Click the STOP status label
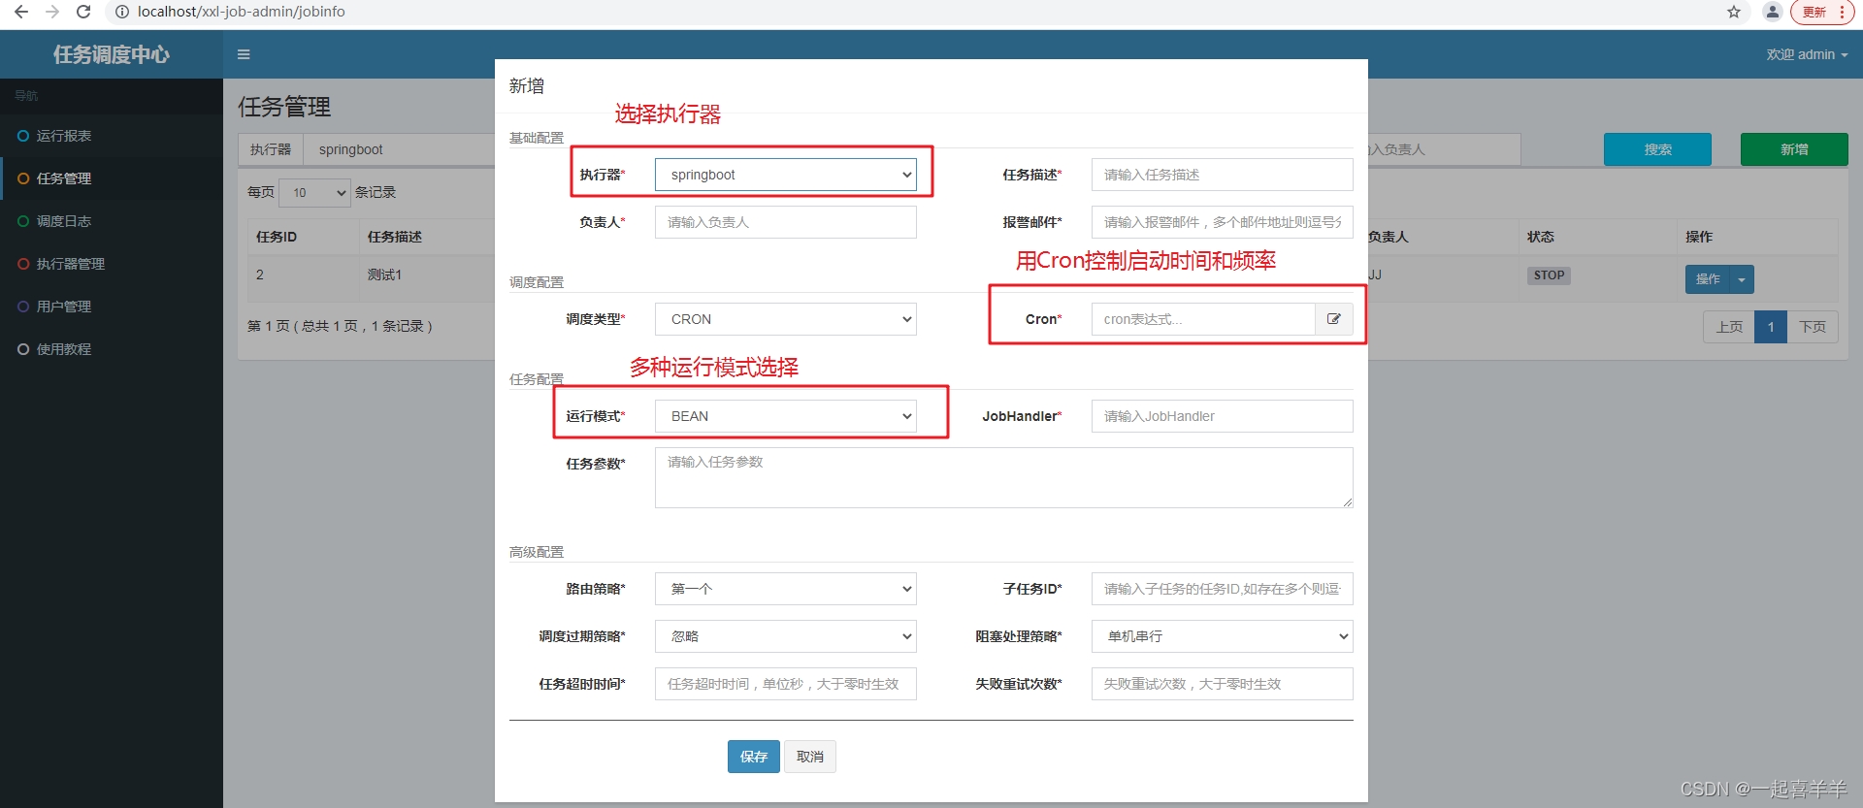The height and width of the screenshot is (808, 1863). pos(1549,275)
